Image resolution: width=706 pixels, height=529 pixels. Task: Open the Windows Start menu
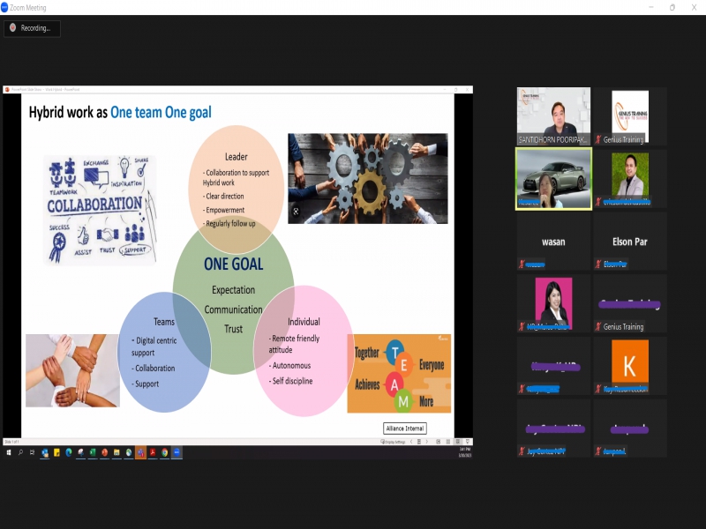(x=9, y=452)
